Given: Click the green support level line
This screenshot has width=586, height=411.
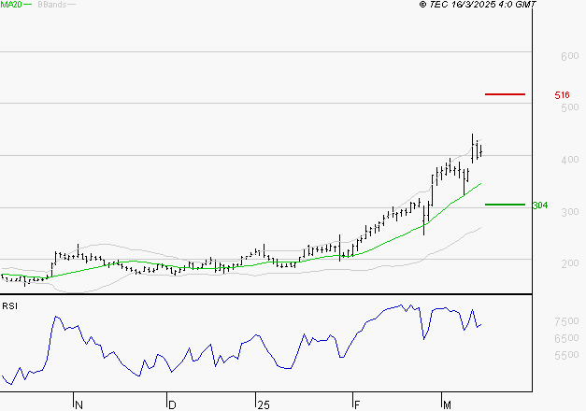Looking at the screenshot, I should point(505,205).
